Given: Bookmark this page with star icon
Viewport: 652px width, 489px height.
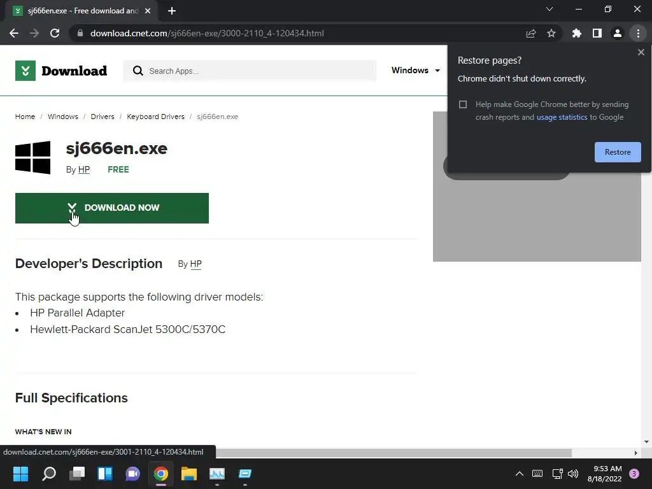Looking at the screenshot, I should pos(551,33).
